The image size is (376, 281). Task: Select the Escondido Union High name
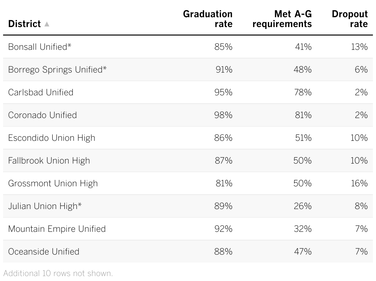(51, 138)
